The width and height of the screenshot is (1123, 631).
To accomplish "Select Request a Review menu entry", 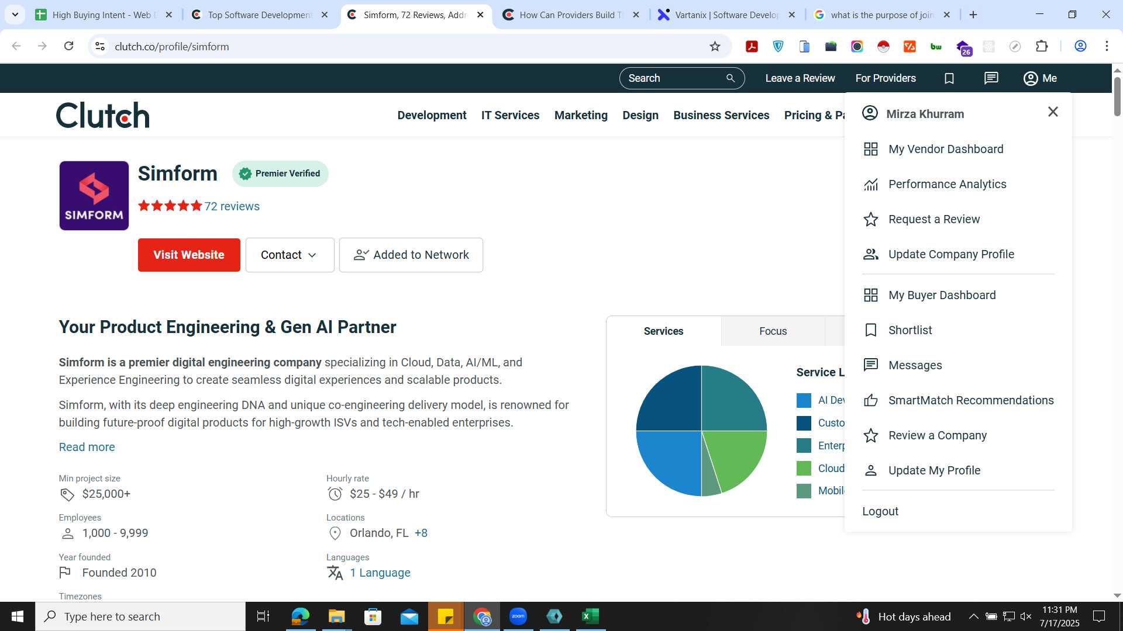I will (933, 219).
